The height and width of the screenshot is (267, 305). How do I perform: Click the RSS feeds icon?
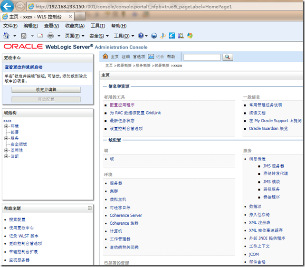pyautogui.click(x=24, y=36)
